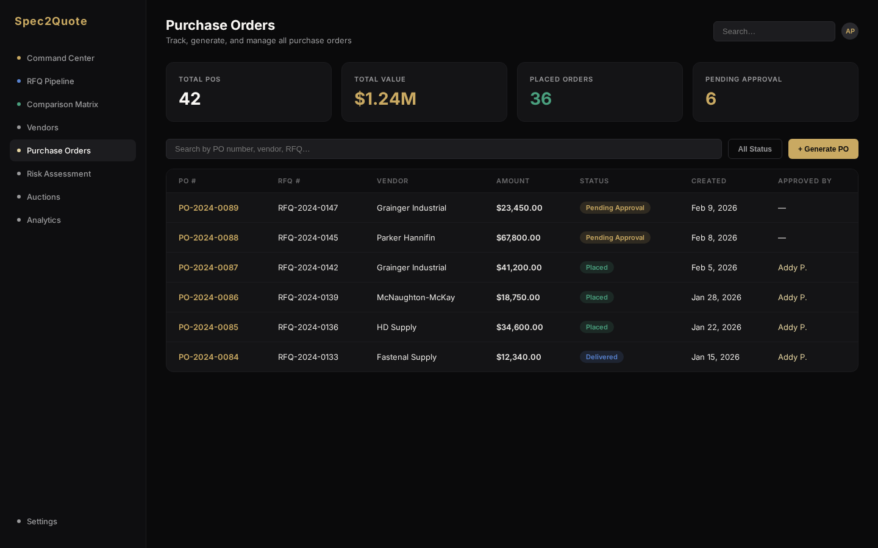Click the Total POs stat card

click(249, 92)
